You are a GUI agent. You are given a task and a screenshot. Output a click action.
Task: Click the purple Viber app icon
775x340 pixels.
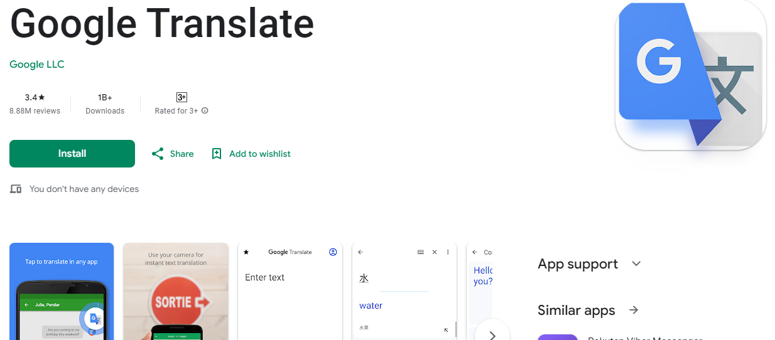pos(558,337)
